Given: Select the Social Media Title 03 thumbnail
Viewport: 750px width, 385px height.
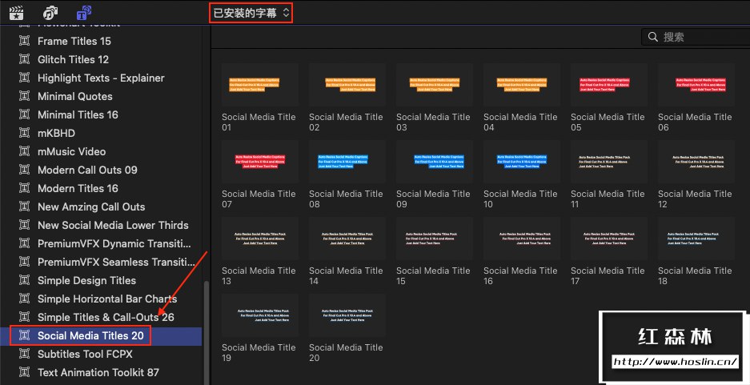Looking at the screenshot, I should tap(435, 85).
